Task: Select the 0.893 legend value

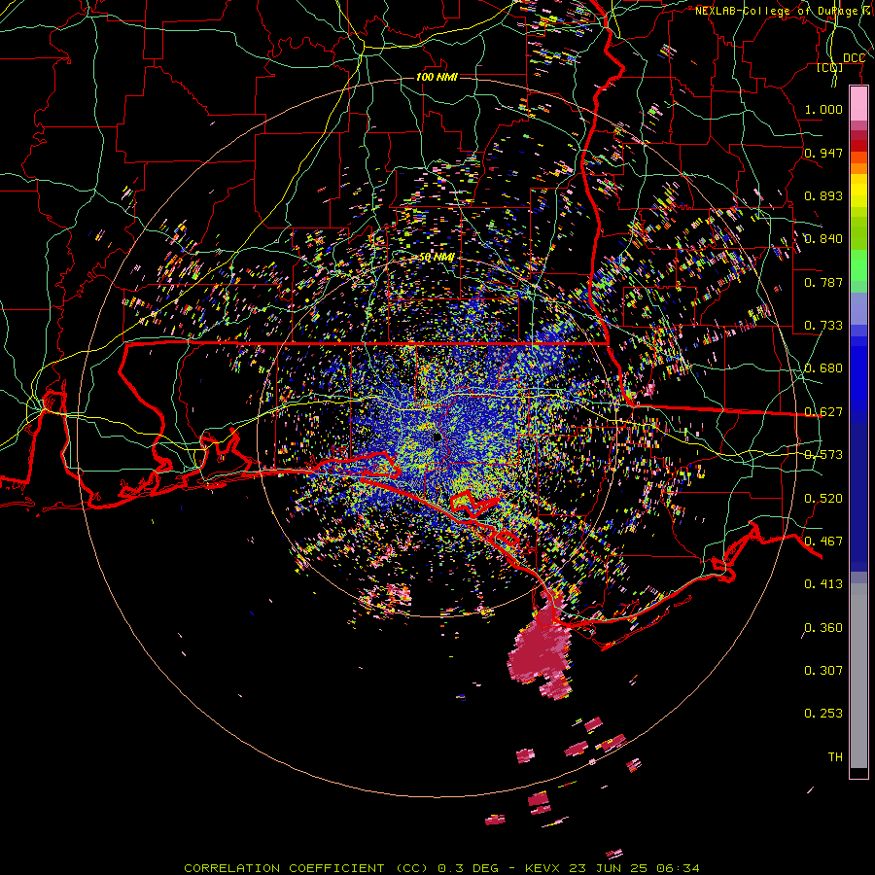Action: point(823,195)
